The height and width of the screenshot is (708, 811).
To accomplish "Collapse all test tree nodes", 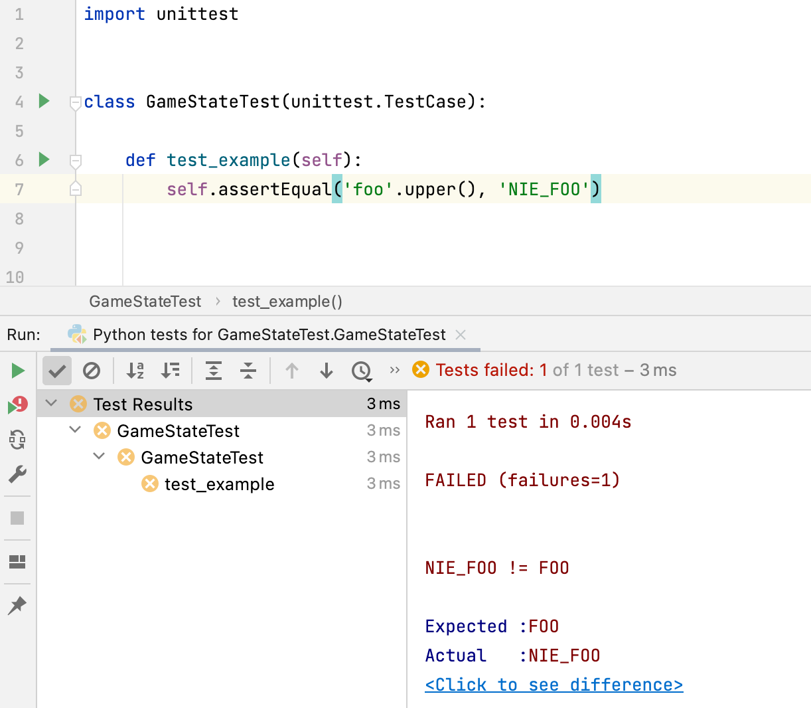I will click(248, 371).
